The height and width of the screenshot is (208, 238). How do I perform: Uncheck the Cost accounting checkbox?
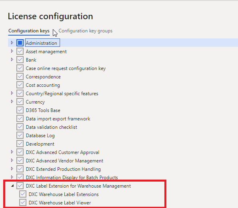click(x=20, y=85)
